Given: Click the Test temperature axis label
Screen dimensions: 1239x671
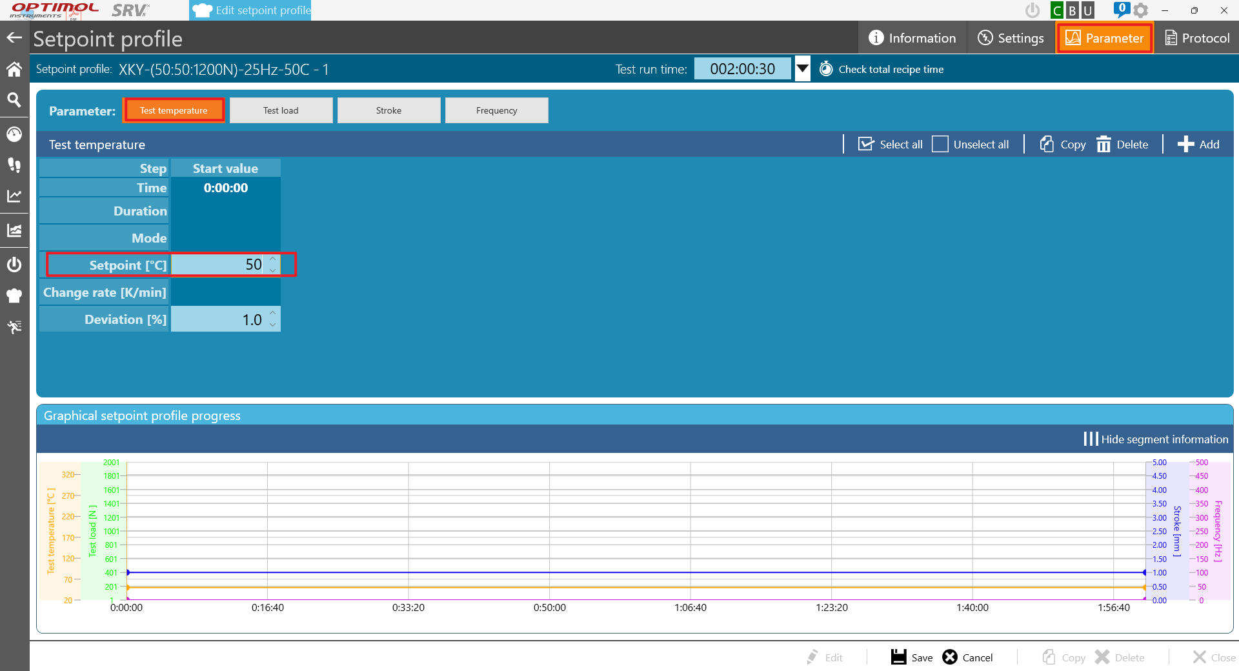Looking at the screenshot, I should click(51, 530).
